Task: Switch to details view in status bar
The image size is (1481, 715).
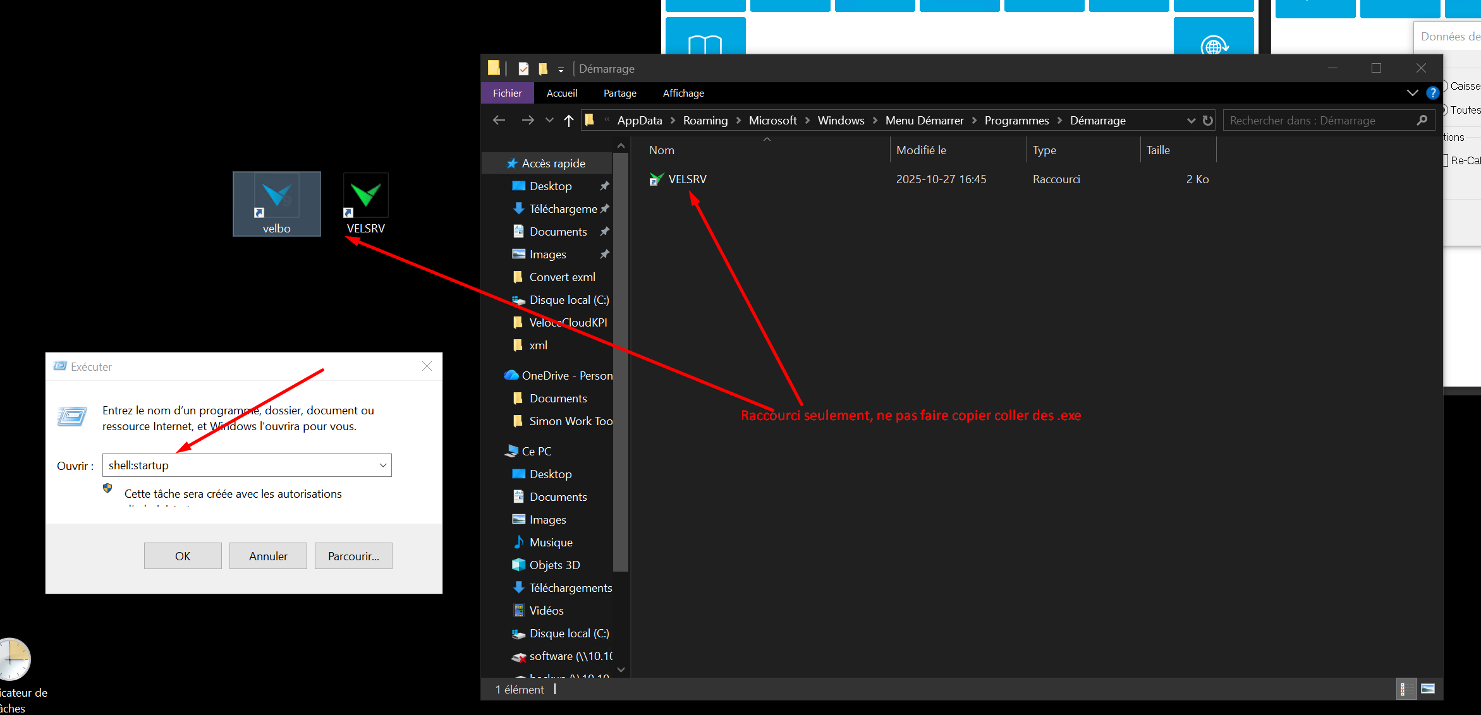Action: pyautogui.click(x=1403, y=688)
